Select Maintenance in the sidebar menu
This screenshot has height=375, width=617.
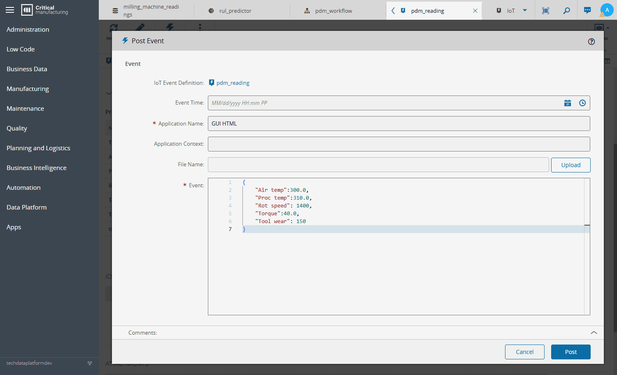(x=25, y=109)
